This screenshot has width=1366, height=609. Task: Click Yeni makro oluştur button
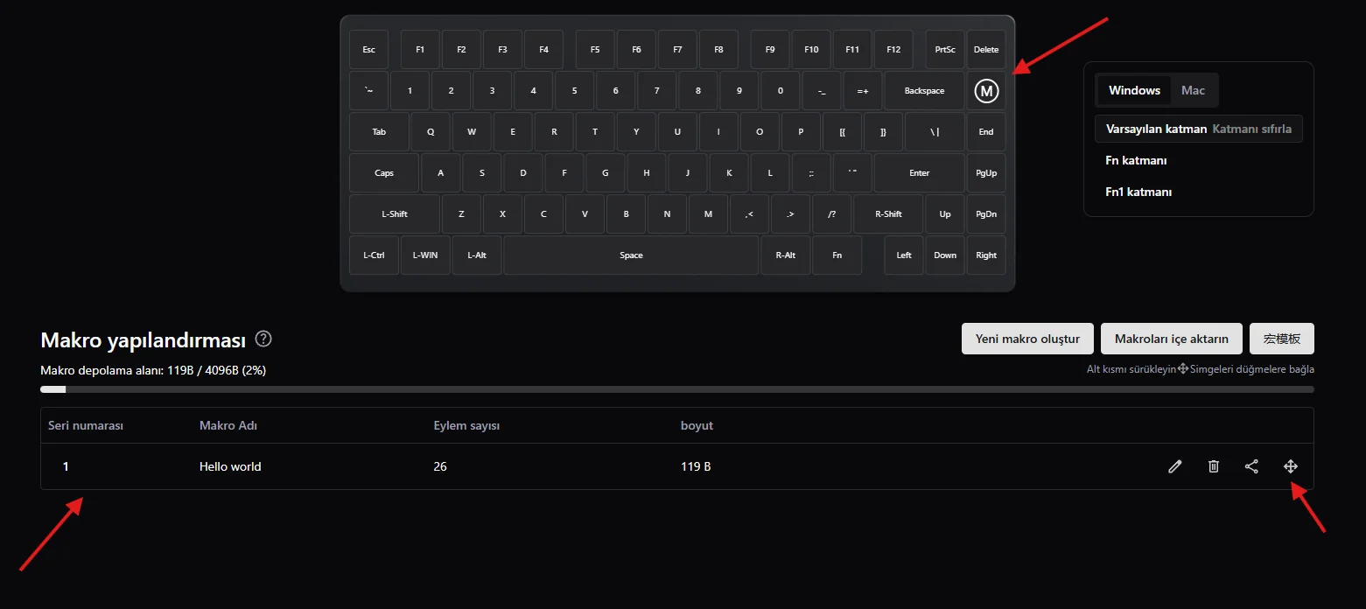point(1027,339)
